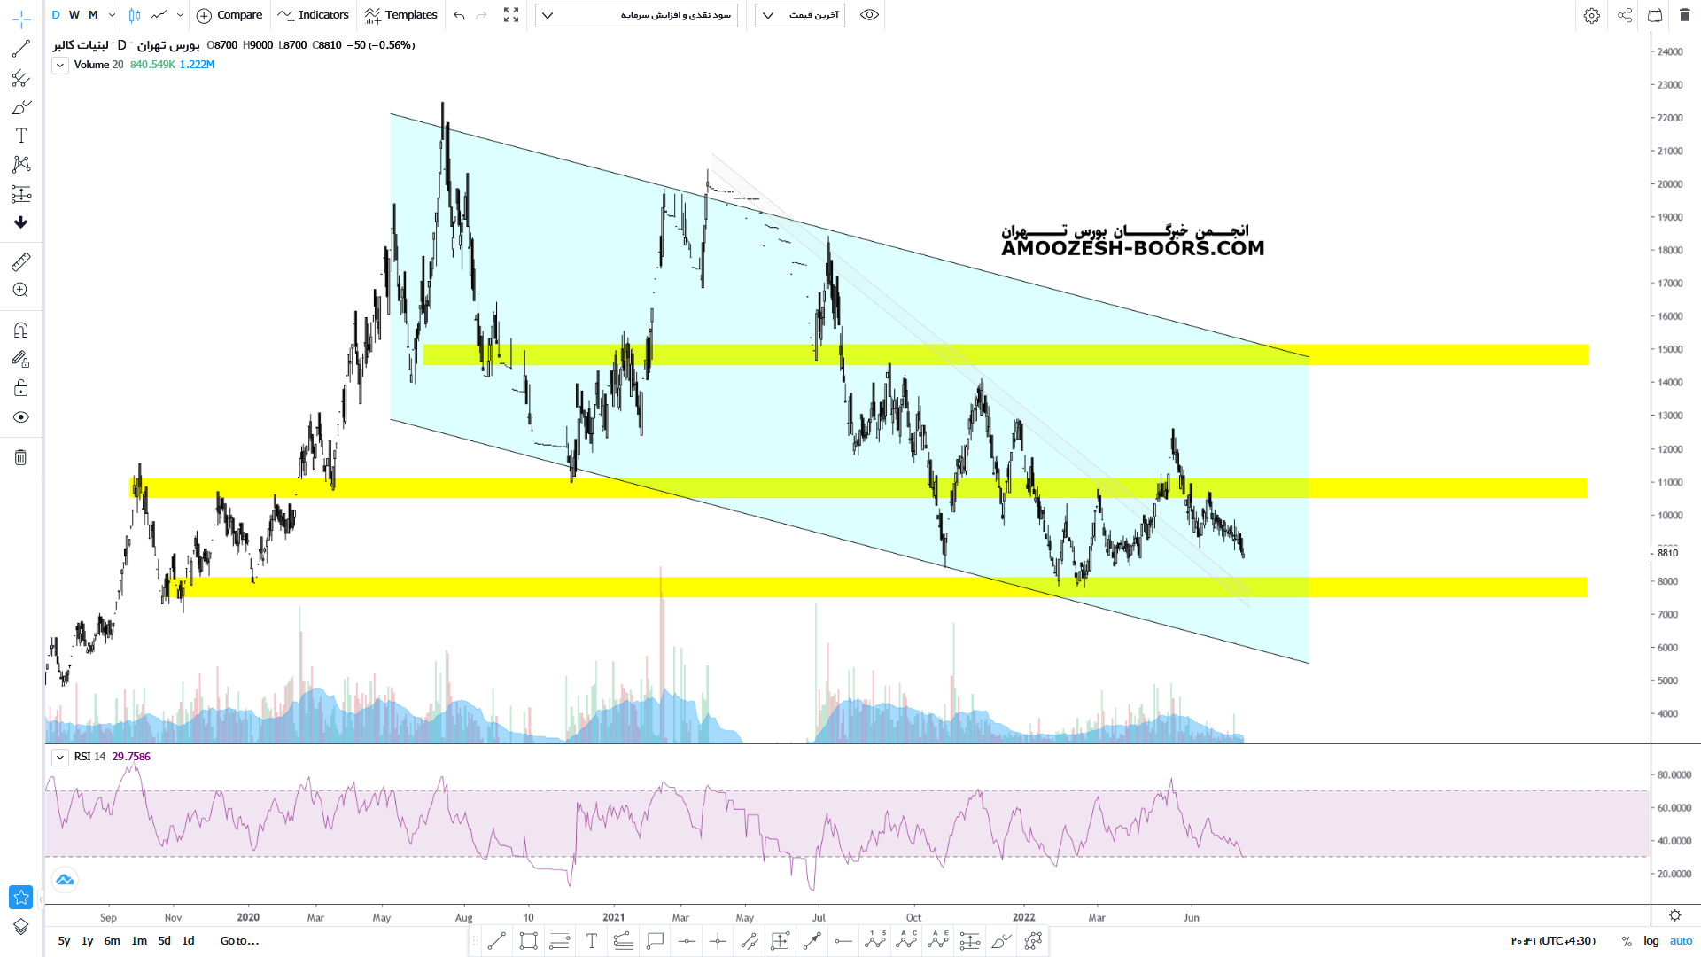Toggle magnet mode in left sidebar
This screenshot has height=957, width=1701.
click(21, 331)
